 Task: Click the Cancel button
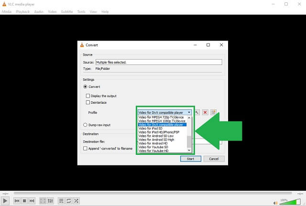(214, 159)
